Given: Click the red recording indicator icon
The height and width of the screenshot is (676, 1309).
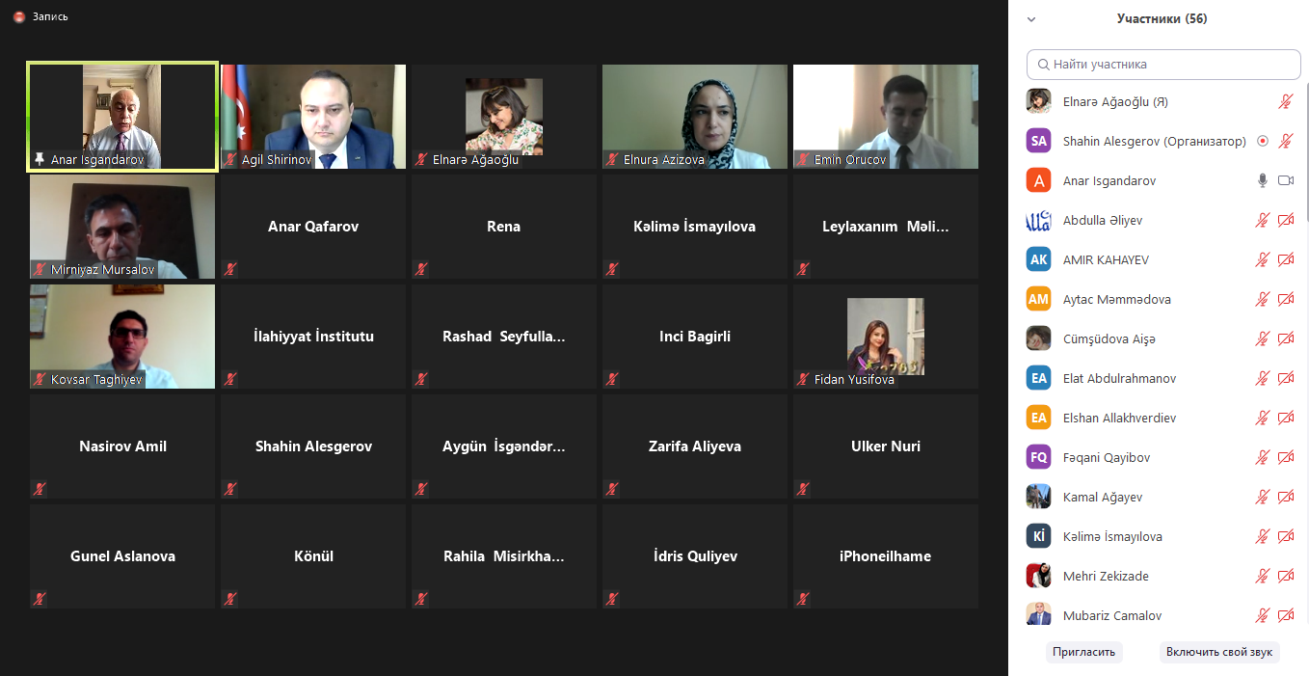Looking at the screenshot, I should tap(18, 17).
